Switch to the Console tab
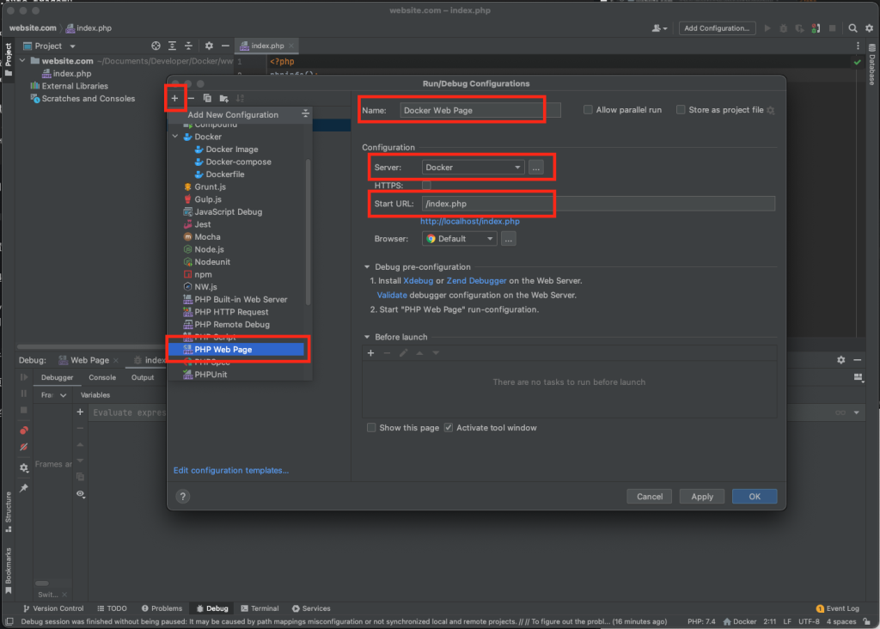This screenshot has width=880, height=629. point(102,377)
